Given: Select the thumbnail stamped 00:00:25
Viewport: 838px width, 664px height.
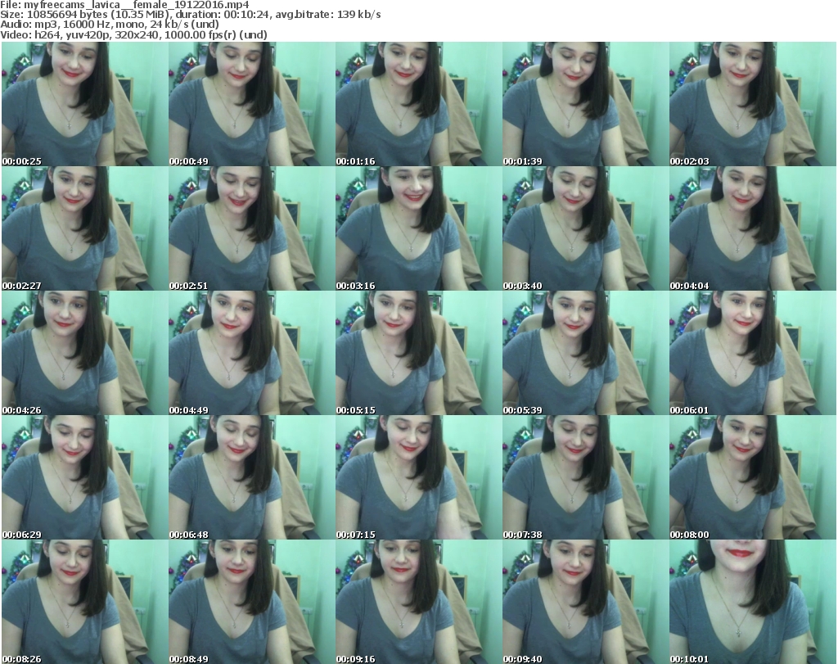Looking at the screenshot, I should coord(85,104).
